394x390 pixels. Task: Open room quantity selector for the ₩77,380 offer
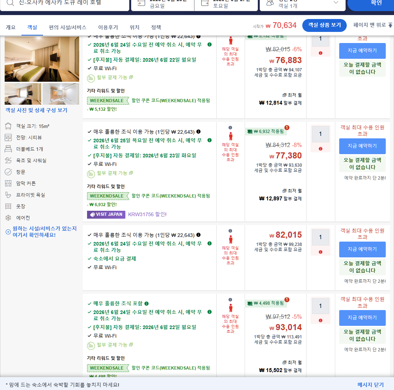pos(320,134)
